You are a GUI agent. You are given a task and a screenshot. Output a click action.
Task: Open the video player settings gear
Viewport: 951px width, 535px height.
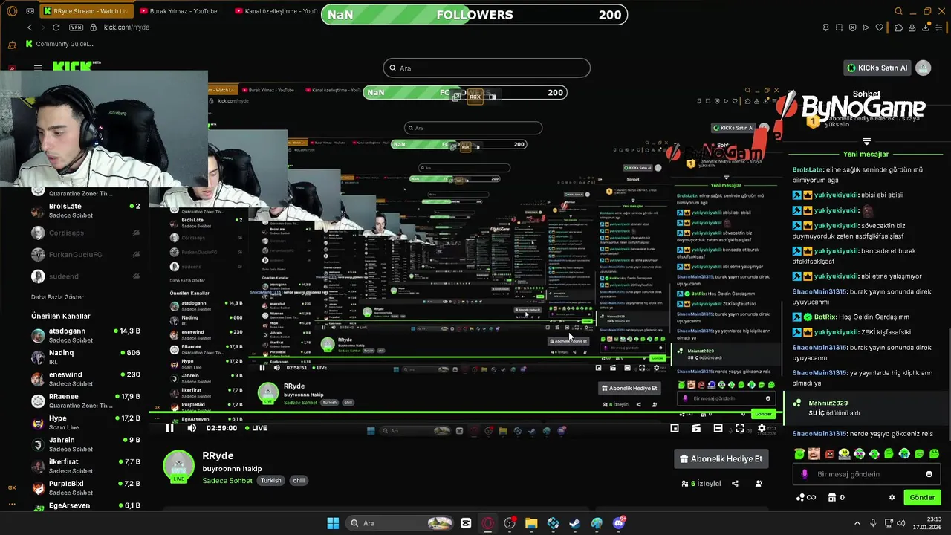(761, 428)
